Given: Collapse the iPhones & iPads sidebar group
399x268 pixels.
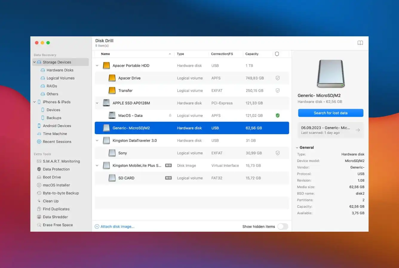Looking at the screenshot, I should pyautogui.click(x=34, y=102).
